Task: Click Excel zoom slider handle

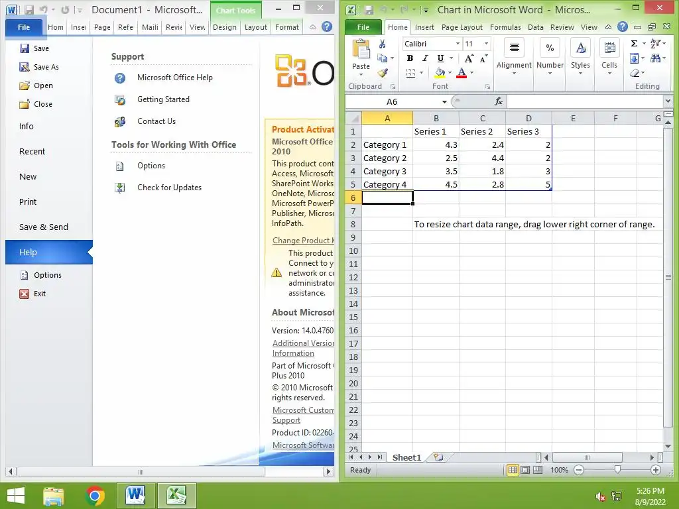Action: tap(617, 470)
